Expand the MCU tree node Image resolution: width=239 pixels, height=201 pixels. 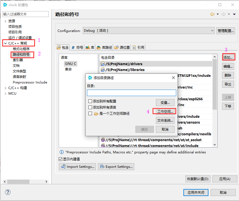click(x=6, y=94)
